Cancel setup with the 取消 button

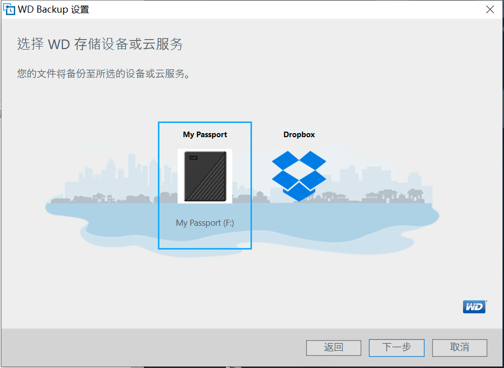click(459, 348)
